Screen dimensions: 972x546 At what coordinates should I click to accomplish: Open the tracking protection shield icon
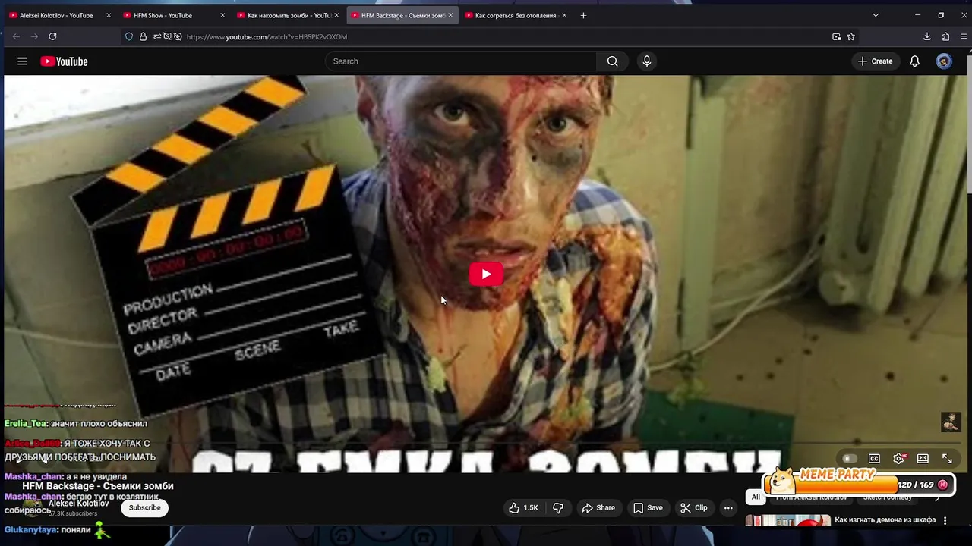pyautogui.click(x=129, y=36)
